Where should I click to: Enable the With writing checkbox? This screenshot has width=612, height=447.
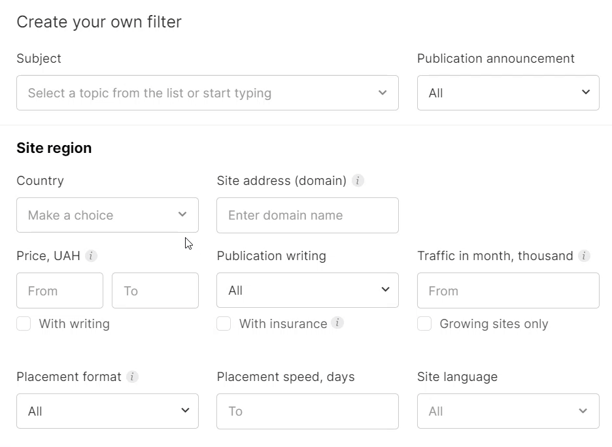[24, 323]
